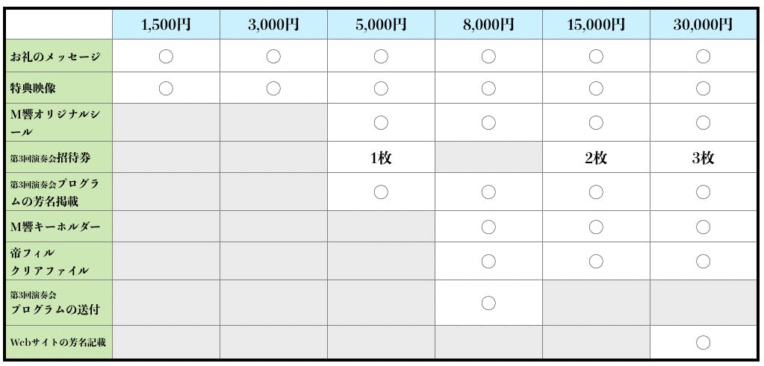Click the お礼のメッセージ row label
This screenshot has height=366, width=764.
[x=55, y=57]
